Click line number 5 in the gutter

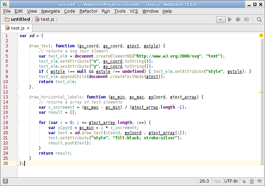[6, 56]
